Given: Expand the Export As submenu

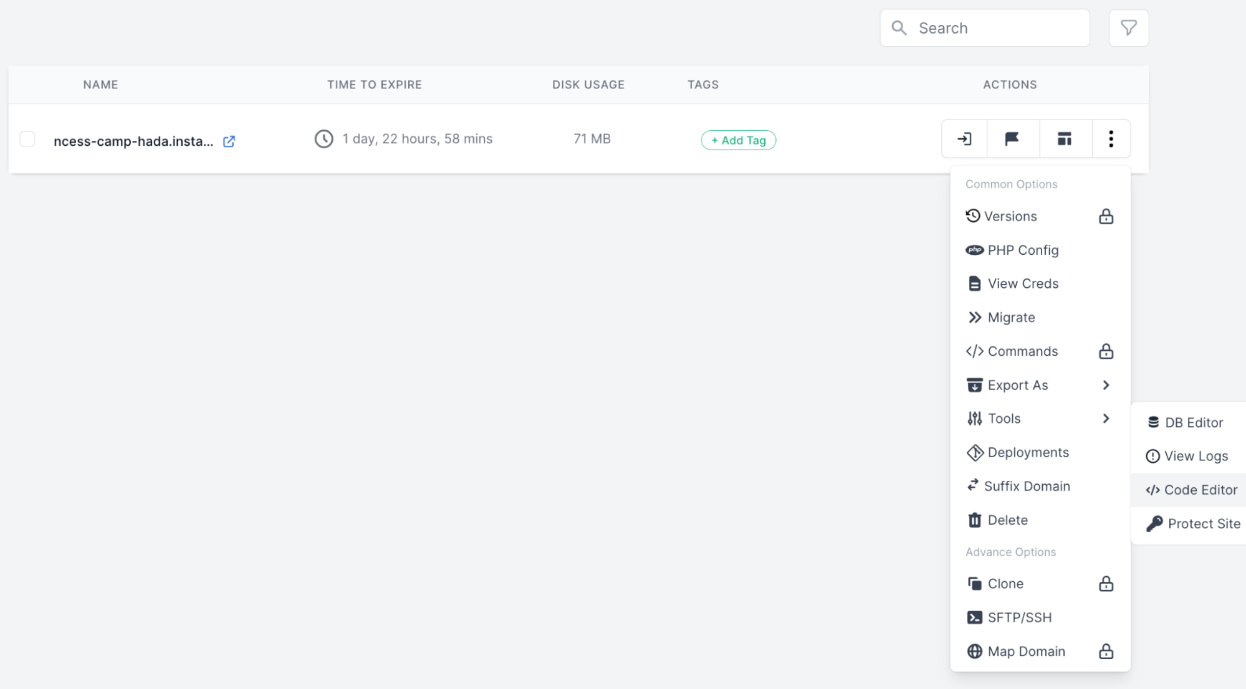Looking at the screenshot, I should [1106, 385].
